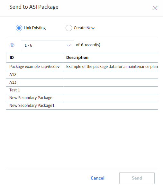Click the Create New label text

(x=84, y=28)
